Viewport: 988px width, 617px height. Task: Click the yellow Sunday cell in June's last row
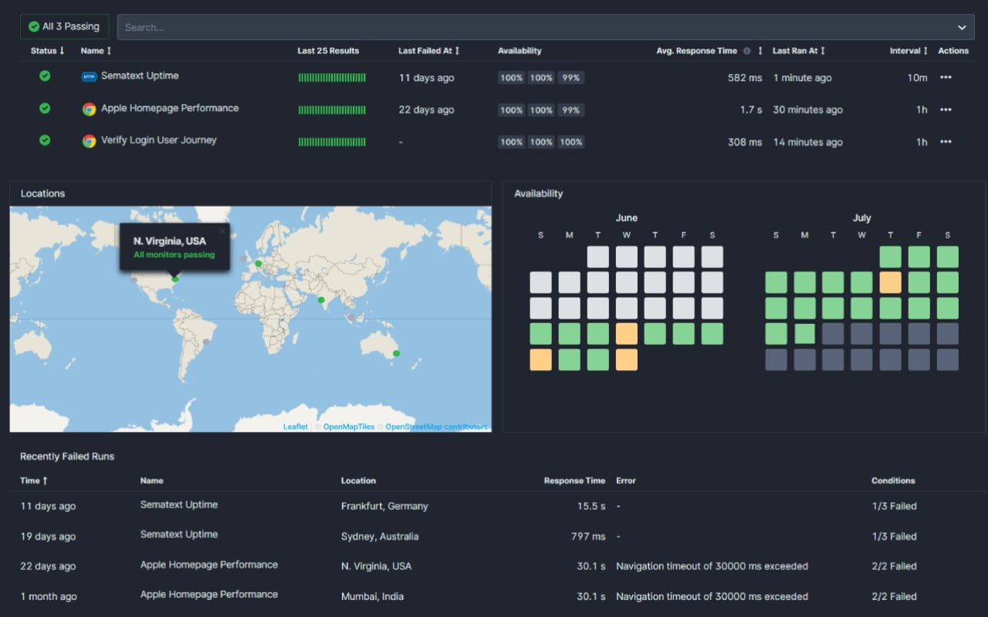541,359
